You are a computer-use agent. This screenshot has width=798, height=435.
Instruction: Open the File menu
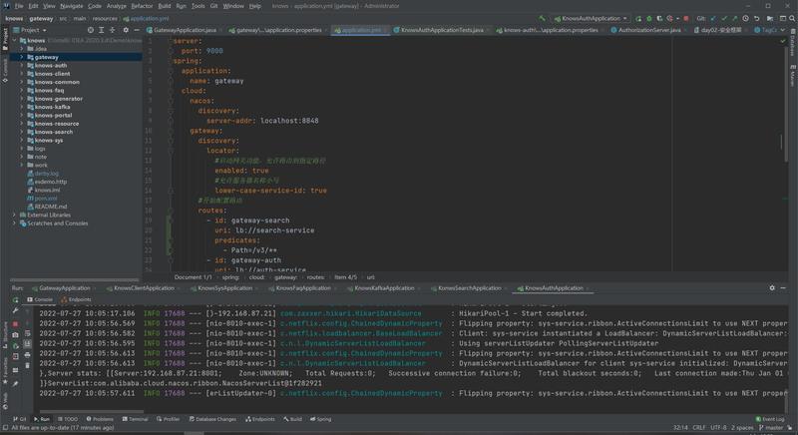[19, 6]
